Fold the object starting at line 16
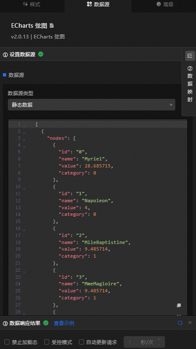Viewport: 196px width, 349px height. [24, 230]
